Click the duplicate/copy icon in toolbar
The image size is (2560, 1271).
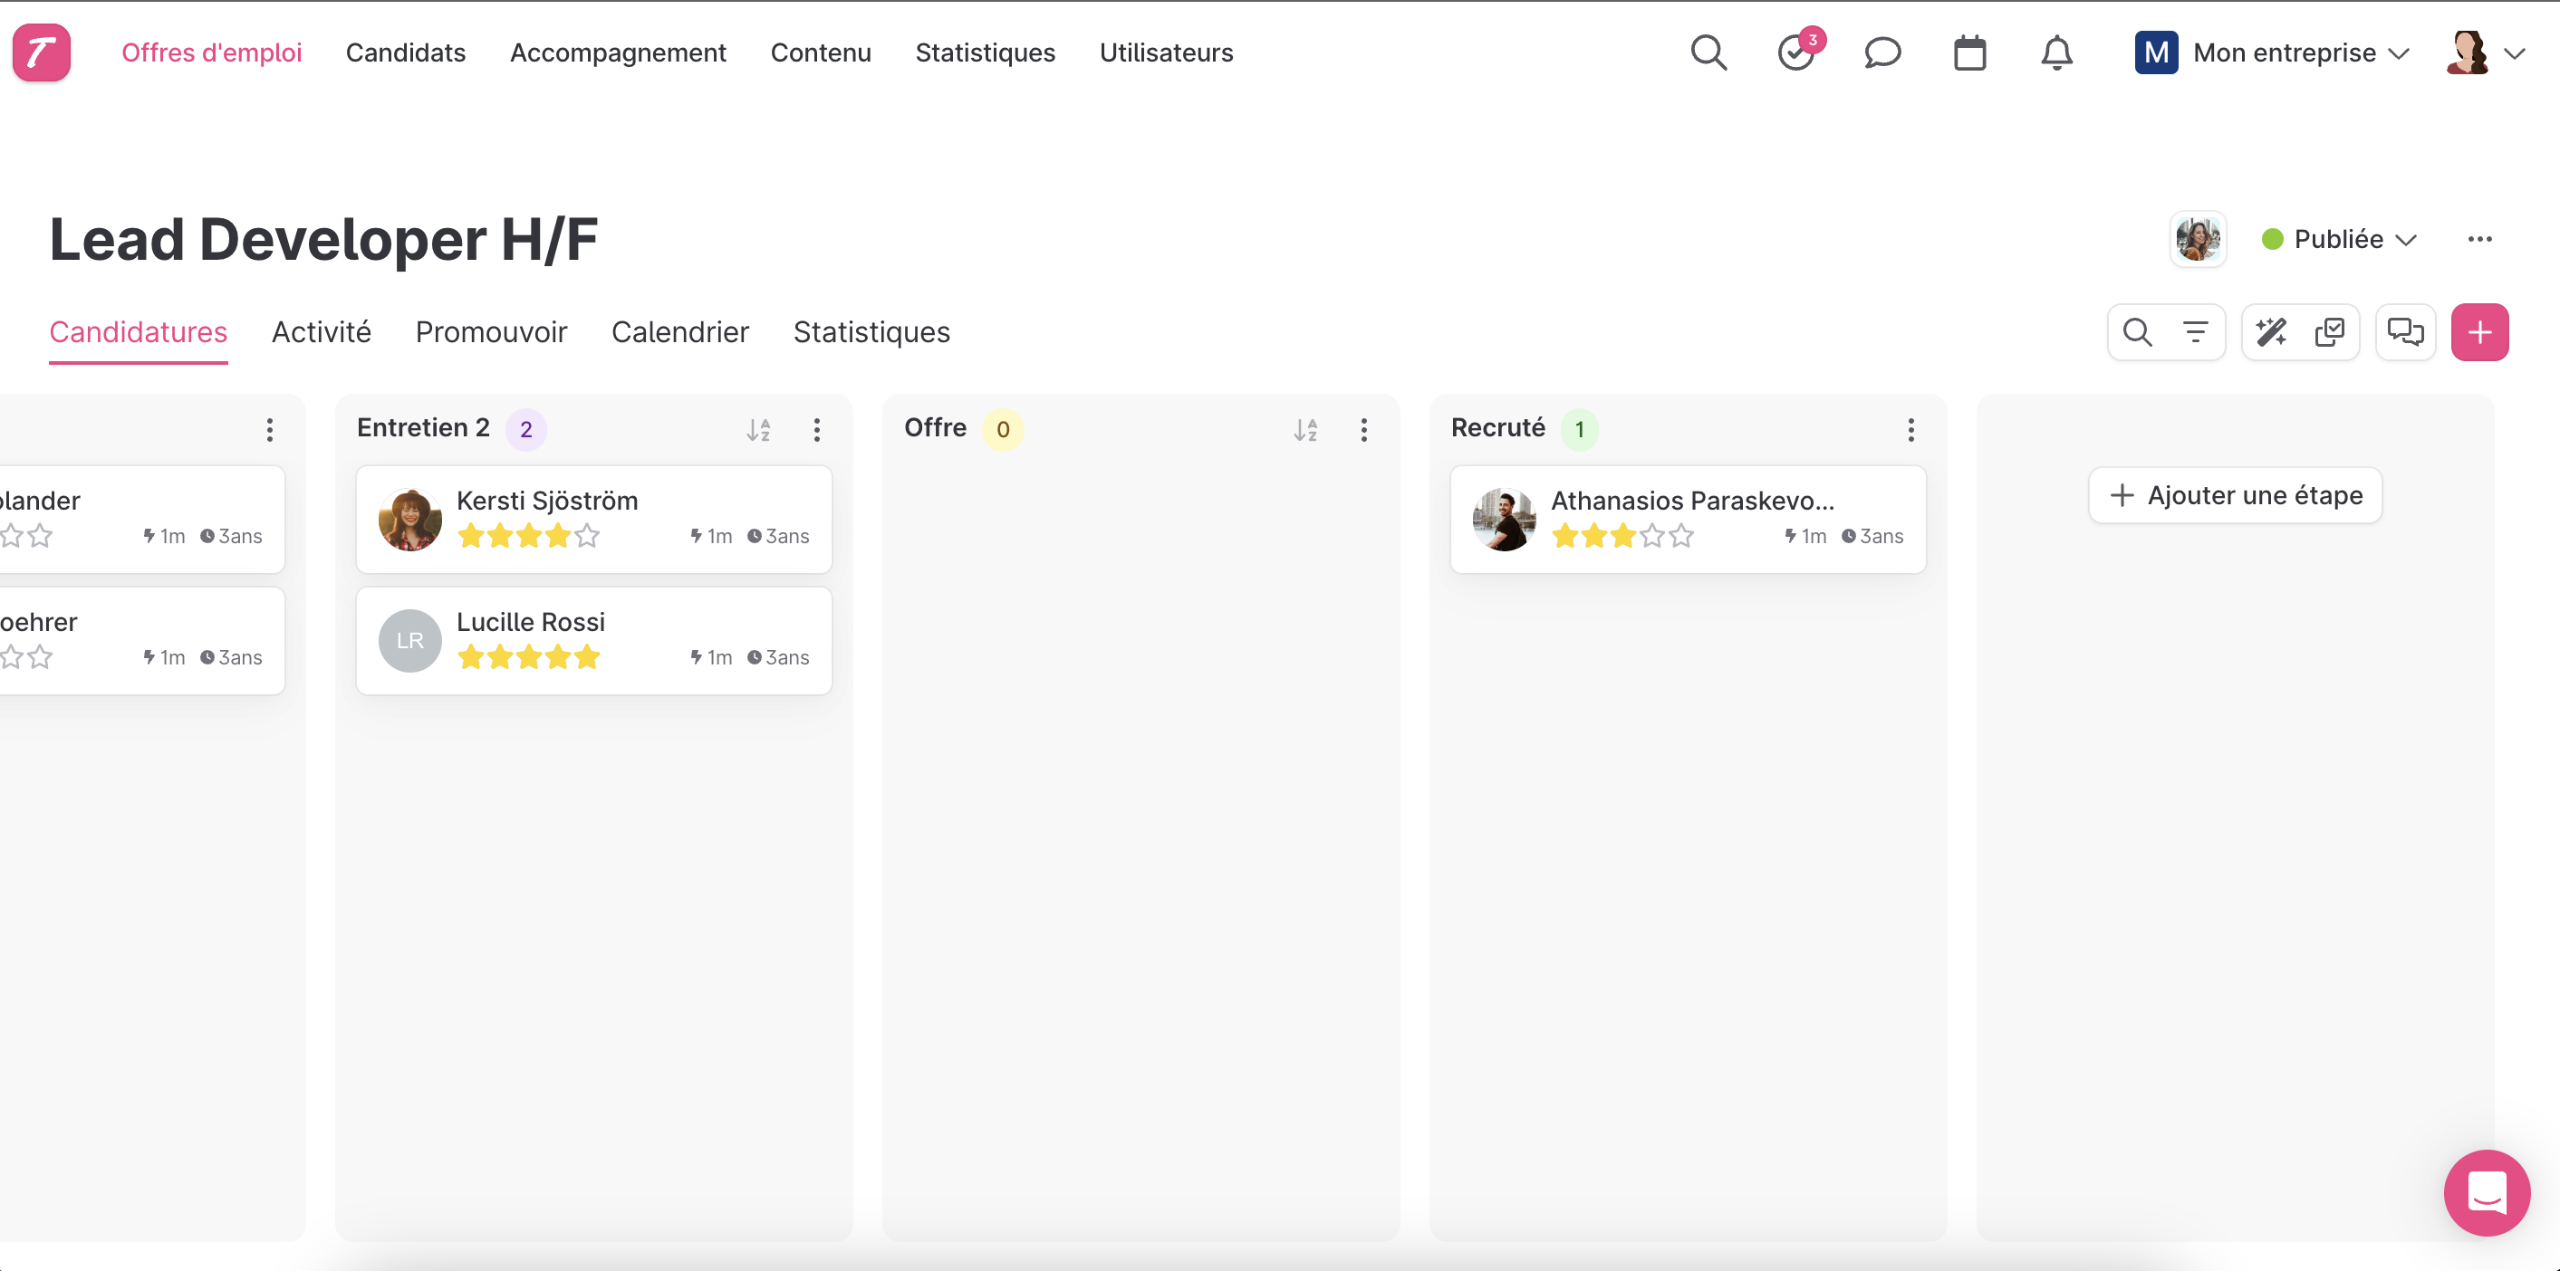(2330, 333)
